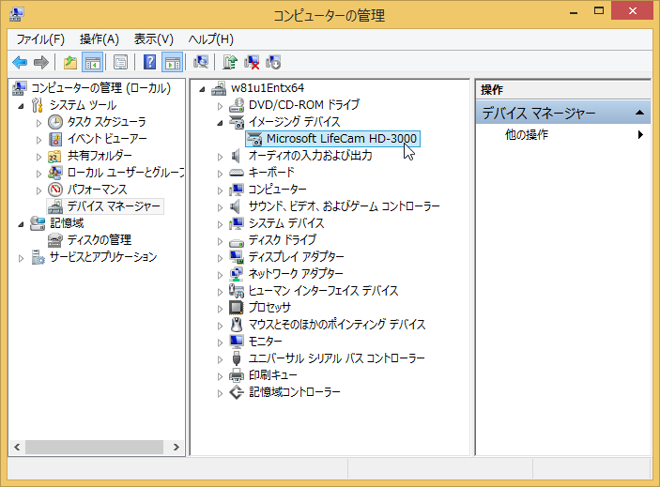Click the Microsoft LifeCam HD-3000 camera icon
The image size is (660, 487).
[x=254, y=139]
